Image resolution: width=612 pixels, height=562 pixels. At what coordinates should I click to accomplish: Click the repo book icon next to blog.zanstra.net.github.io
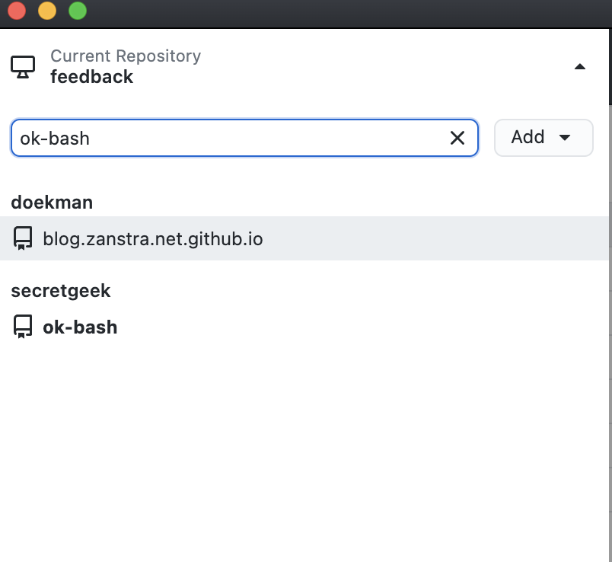[23, 238]
